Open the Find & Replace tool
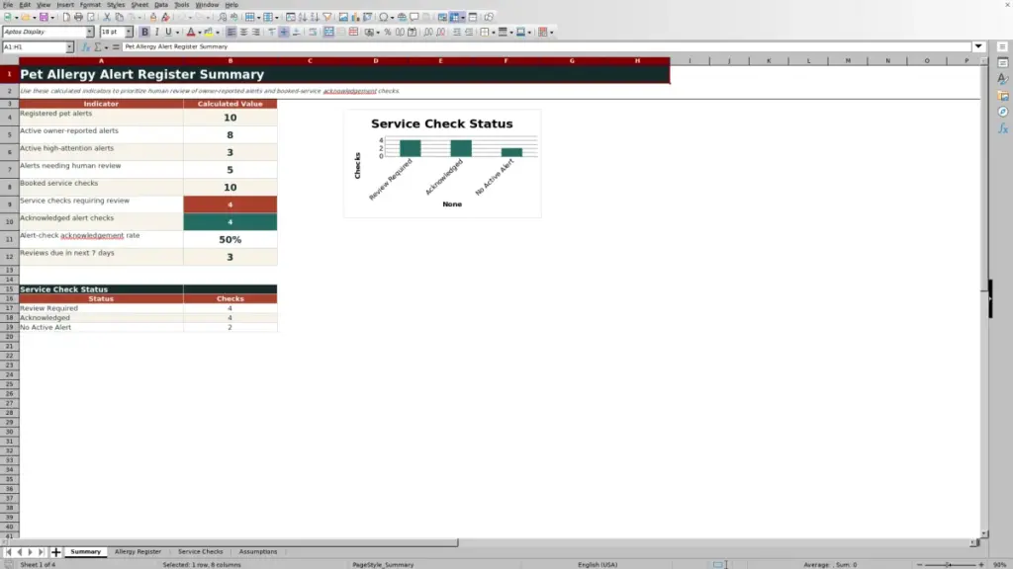This screenshot has height=569, width=1013. (x=223, y=17)
